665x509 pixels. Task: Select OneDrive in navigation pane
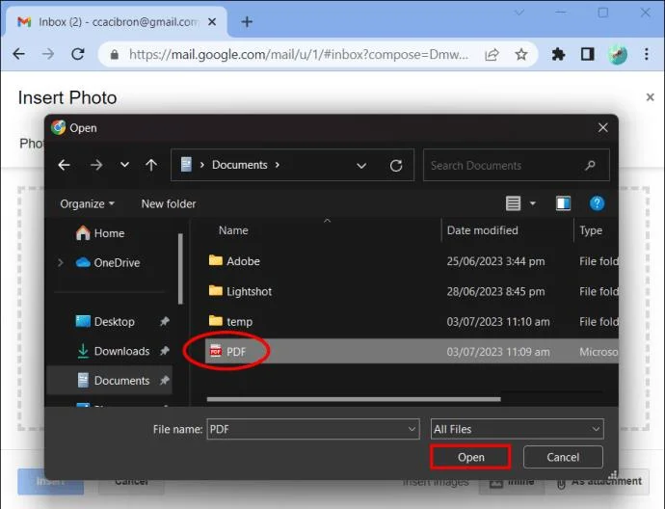coord(108,263)
